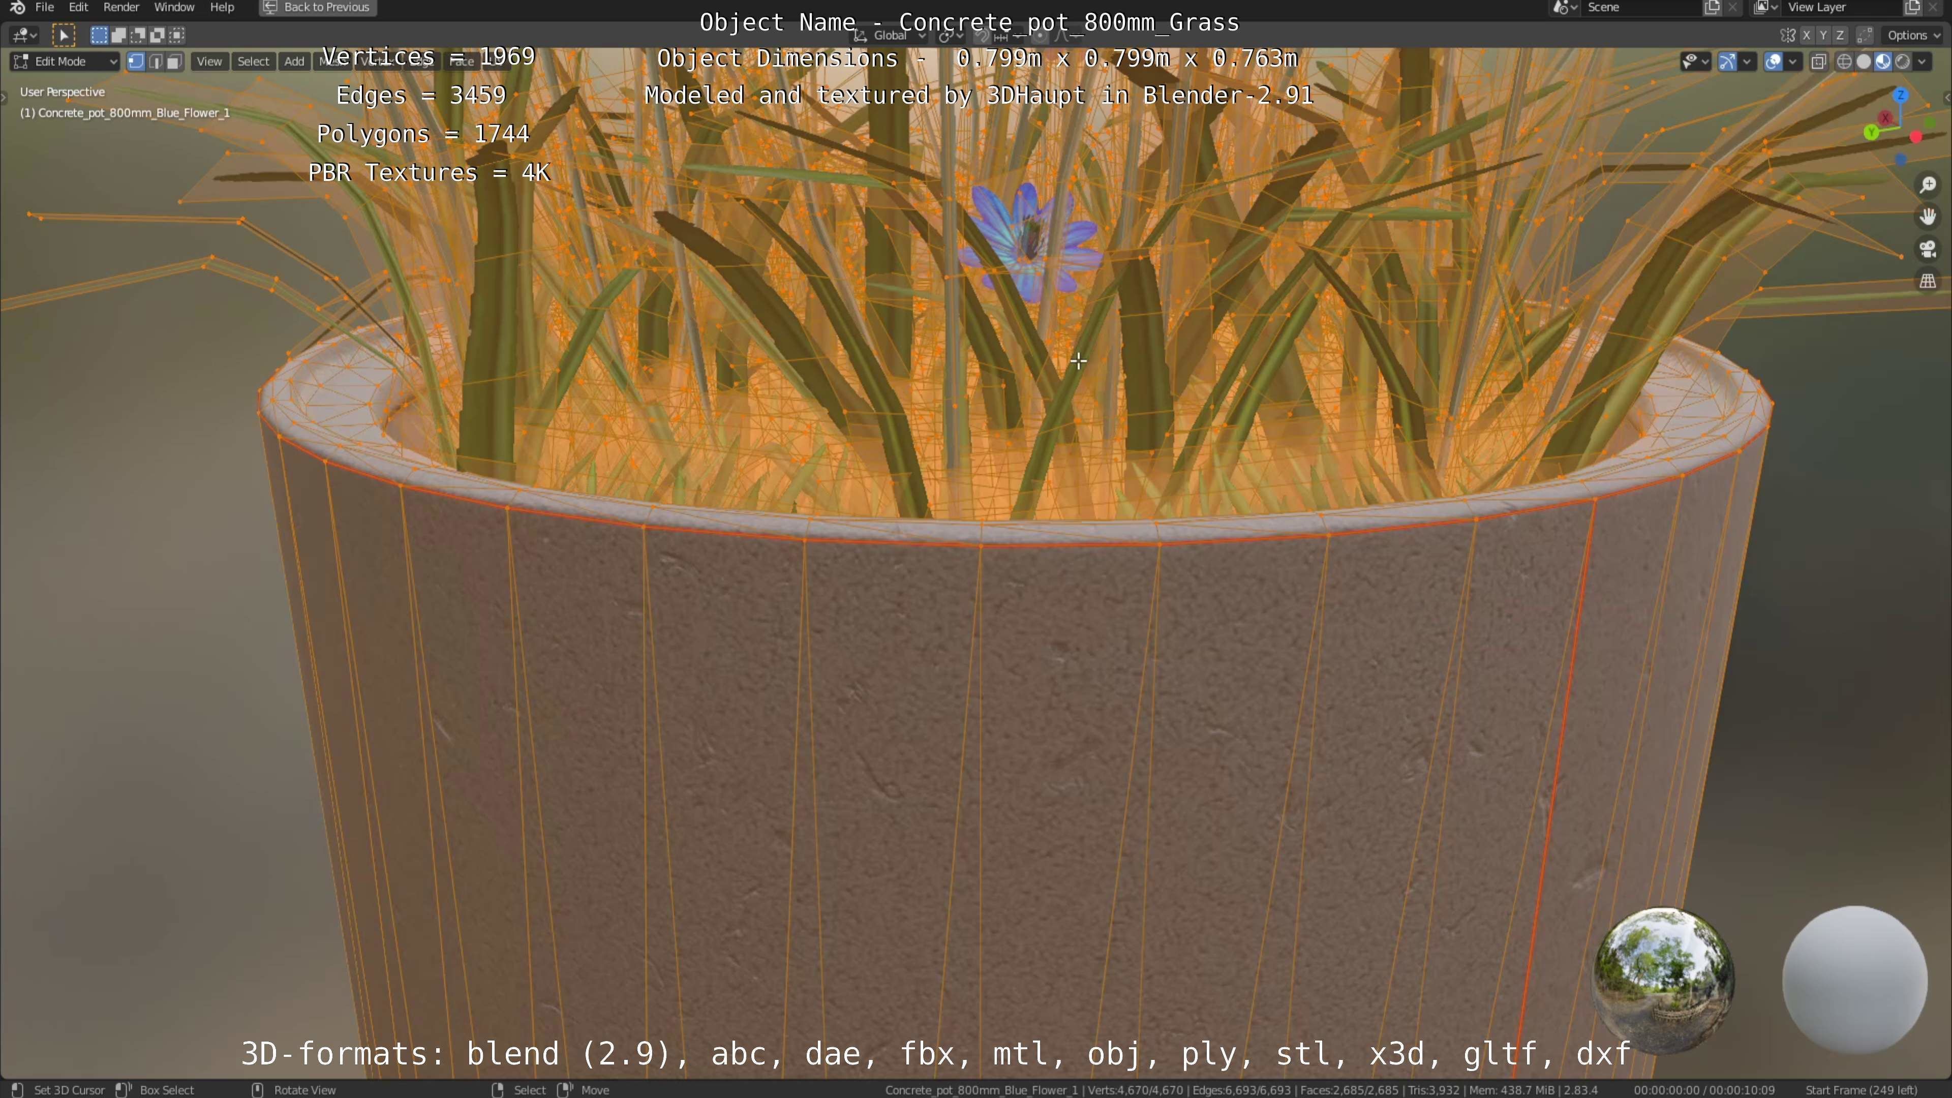Viewport: 1952px width, 1098px height.
Task: Open the Window menu
Action: [174, 8]
